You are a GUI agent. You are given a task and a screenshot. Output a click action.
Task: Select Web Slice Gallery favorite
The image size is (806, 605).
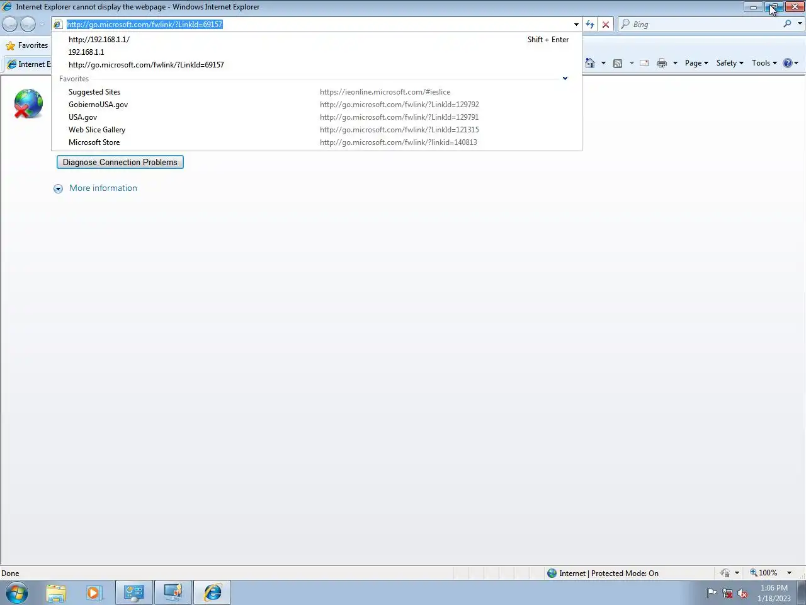[317, 130]
